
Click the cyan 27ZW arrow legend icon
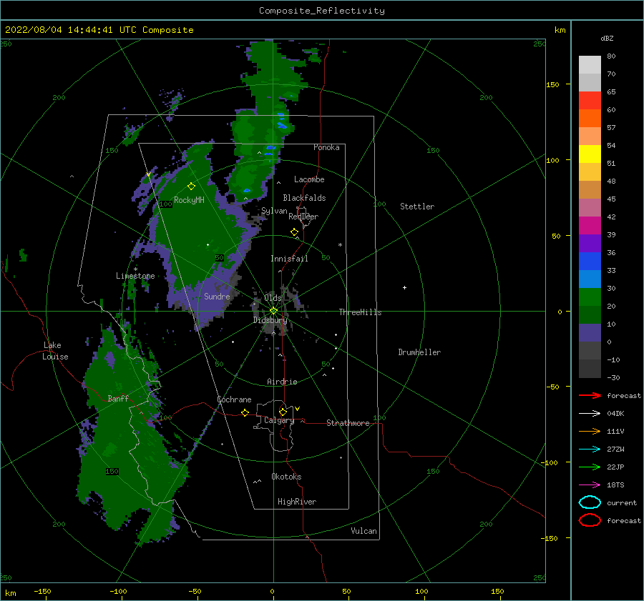(x=590, y=449)
